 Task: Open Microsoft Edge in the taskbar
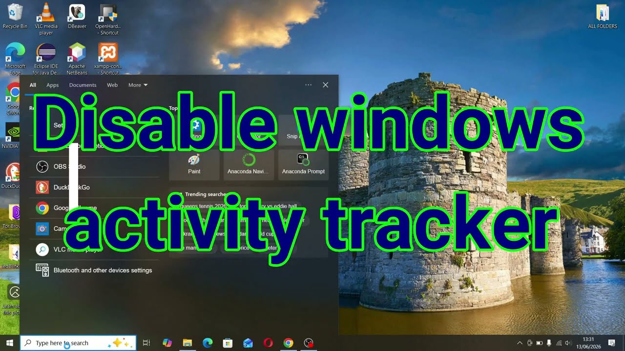(x=208, y=343)
